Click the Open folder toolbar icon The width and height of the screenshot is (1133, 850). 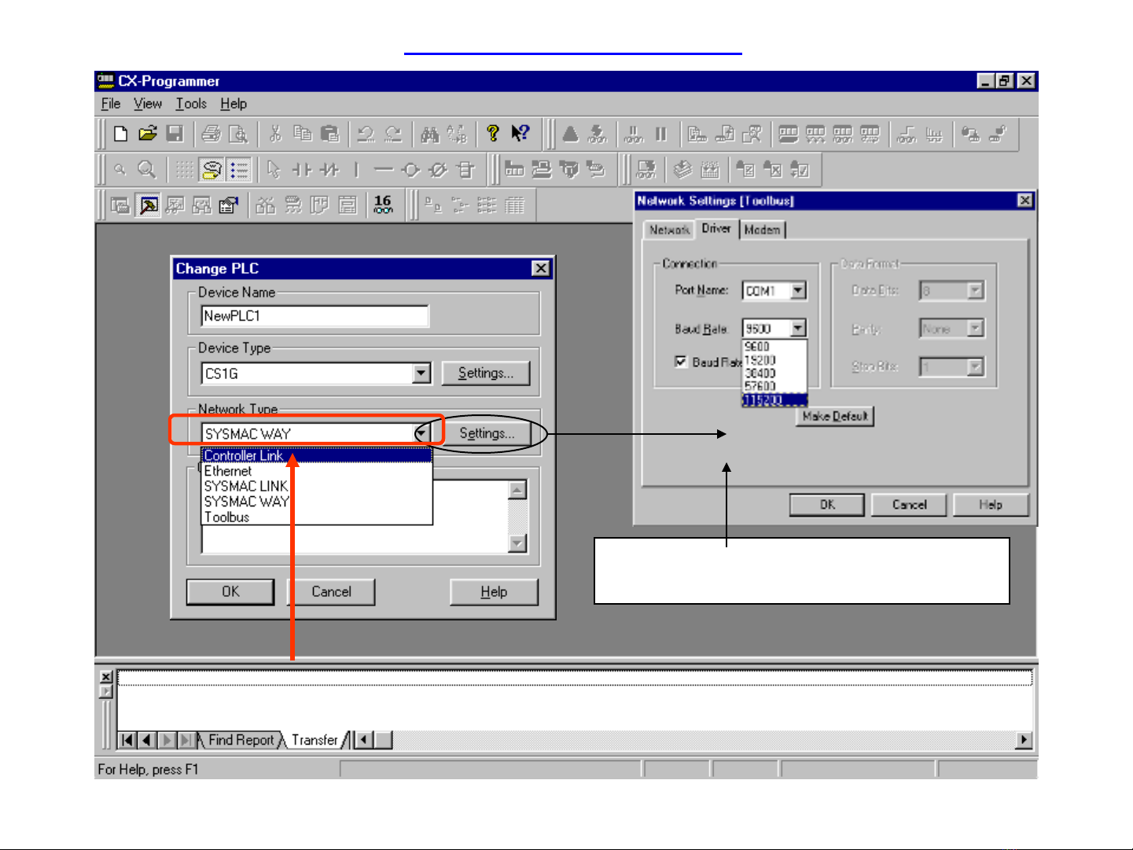(x=148, y=134)
